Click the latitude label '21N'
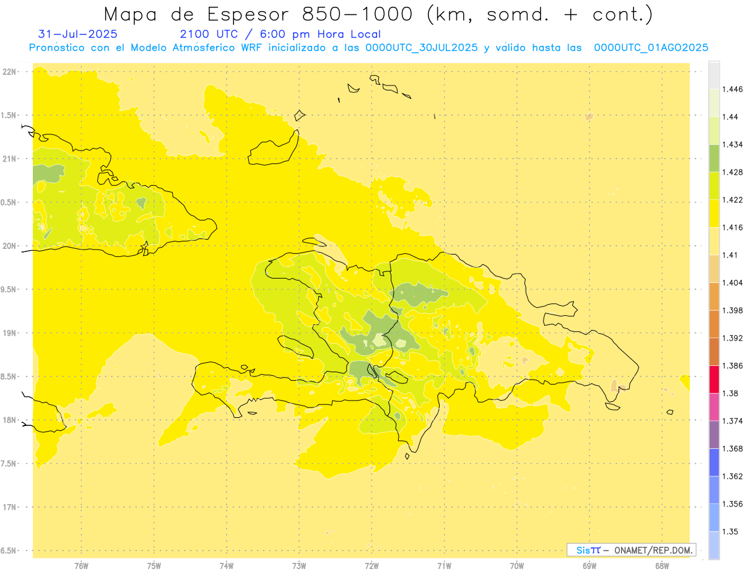This screenshot has width=743, height=574. (x=10, y=159)
